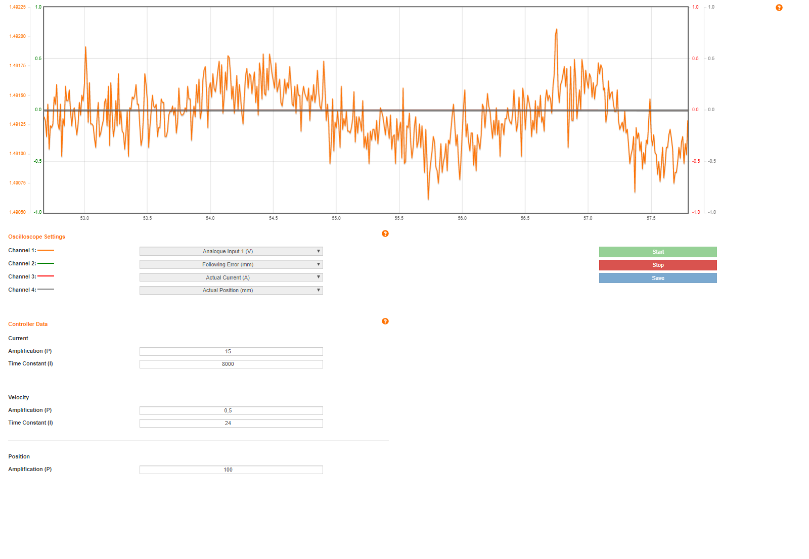The image size is (809, 559).
Task: Expand Channel 4 Actual Position dropdown
Action: [231, 291]
